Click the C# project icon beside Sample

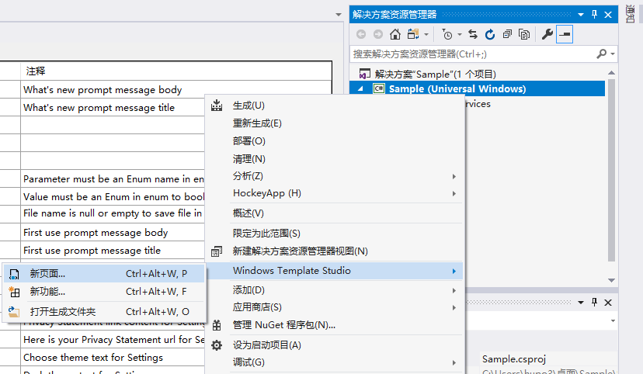pyautogui.click(x=378, y=88)
